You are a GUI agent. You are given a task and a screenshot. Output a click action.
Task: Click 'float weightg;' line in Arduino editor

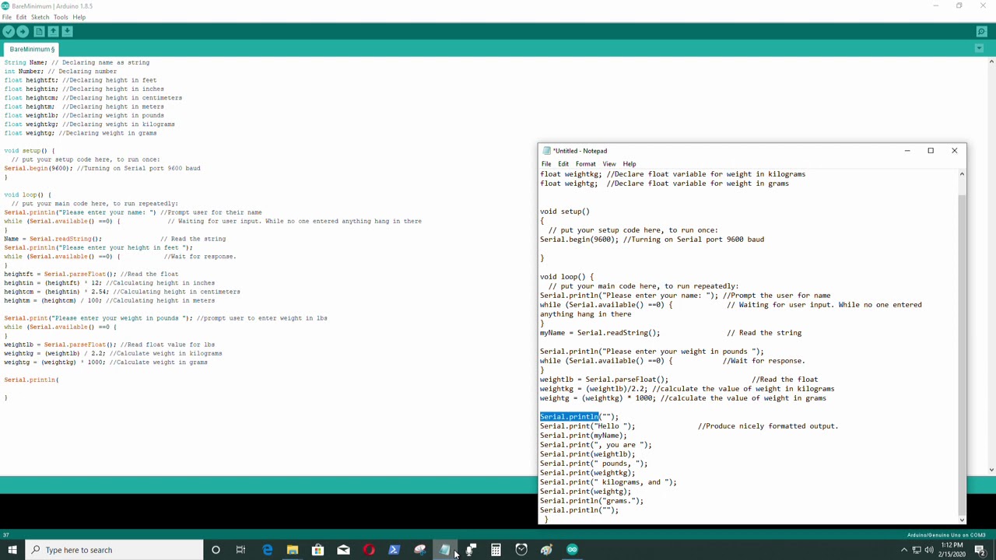click(30, 133)
